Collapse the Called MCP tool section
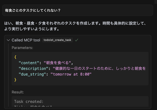The image size is (157, 110). click(8, 40)
